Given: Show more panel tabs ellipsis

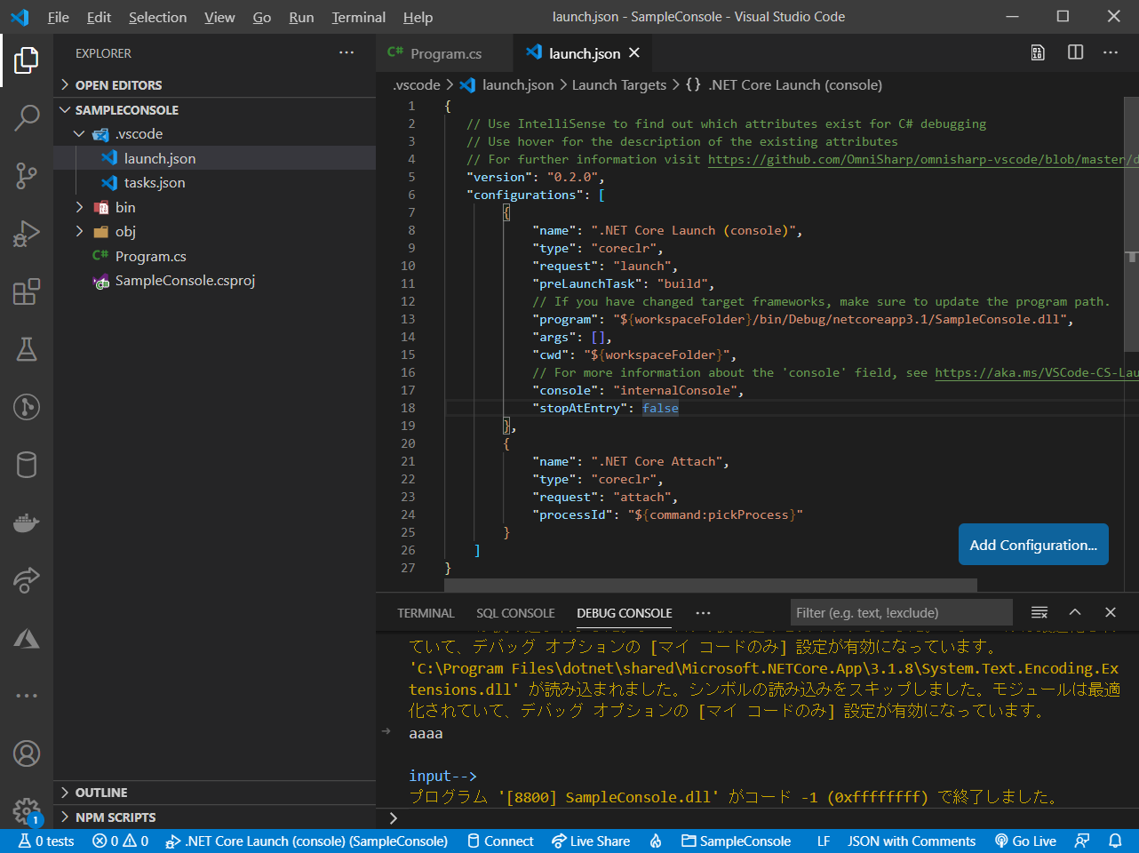Looking at the screenshot, I should (704, 613).
